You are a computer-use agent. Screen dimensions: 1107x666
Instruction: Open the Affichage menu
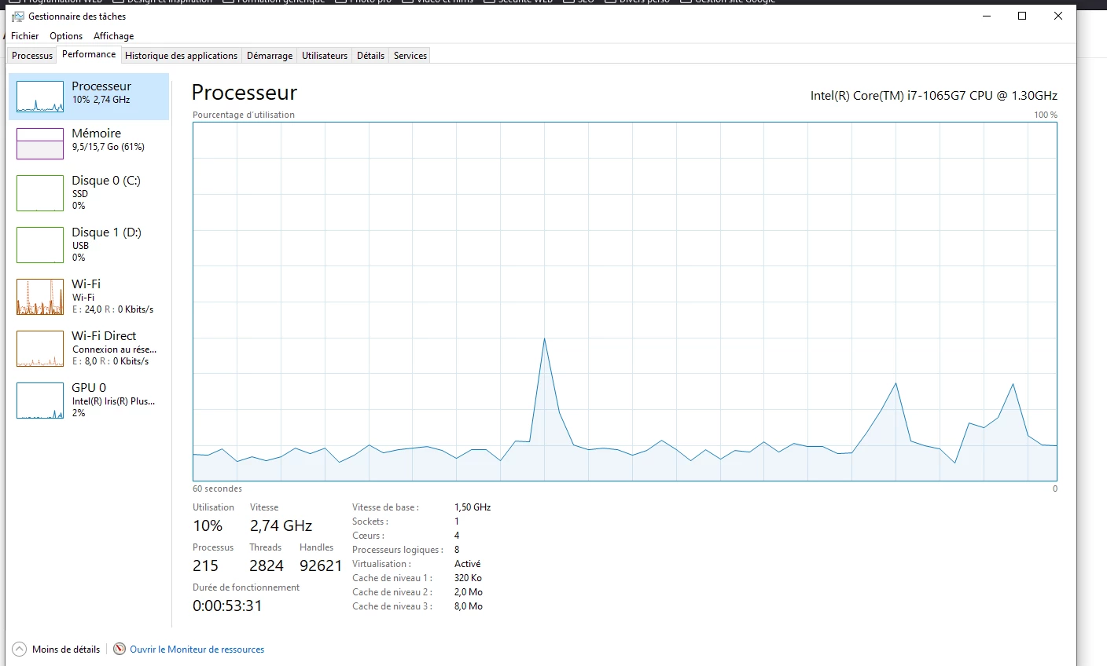tap(114, 36)
